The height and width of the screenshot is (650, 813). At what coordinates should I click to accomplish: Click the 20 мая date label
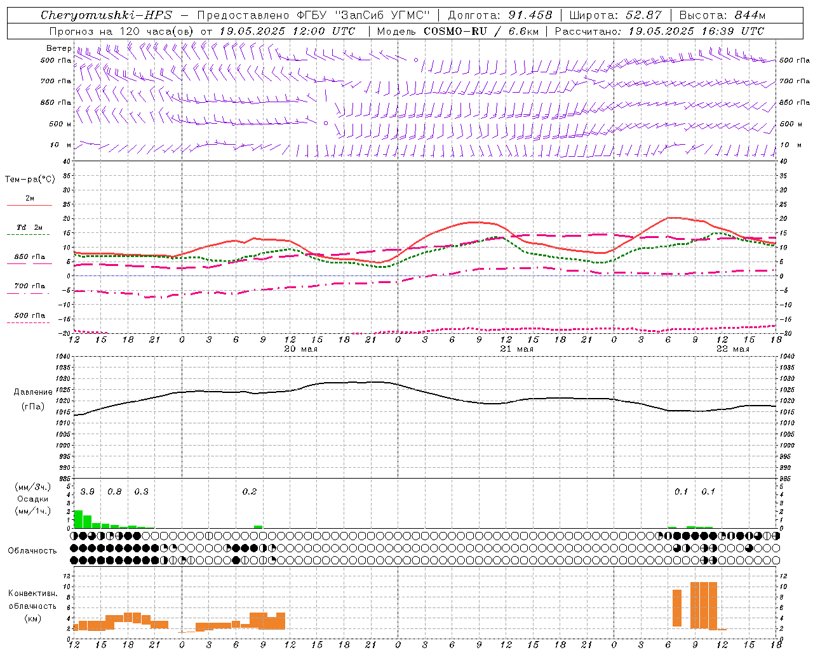click(x=300, y=349)
